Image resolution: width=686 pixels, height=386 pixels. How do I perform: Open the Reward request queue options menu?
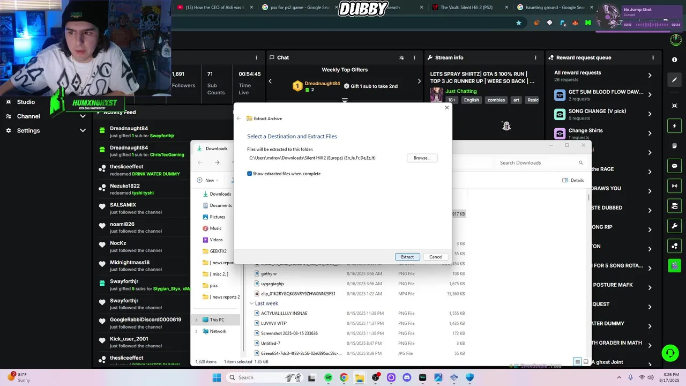point(653,57)
